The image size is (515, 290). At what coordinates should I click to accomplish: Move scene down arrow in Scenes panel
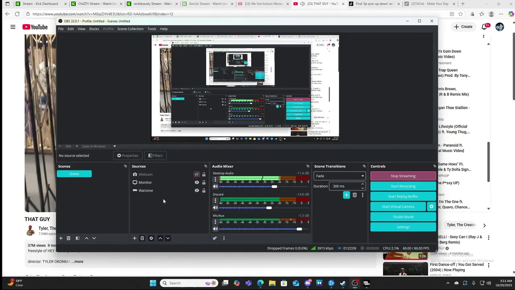94,238
